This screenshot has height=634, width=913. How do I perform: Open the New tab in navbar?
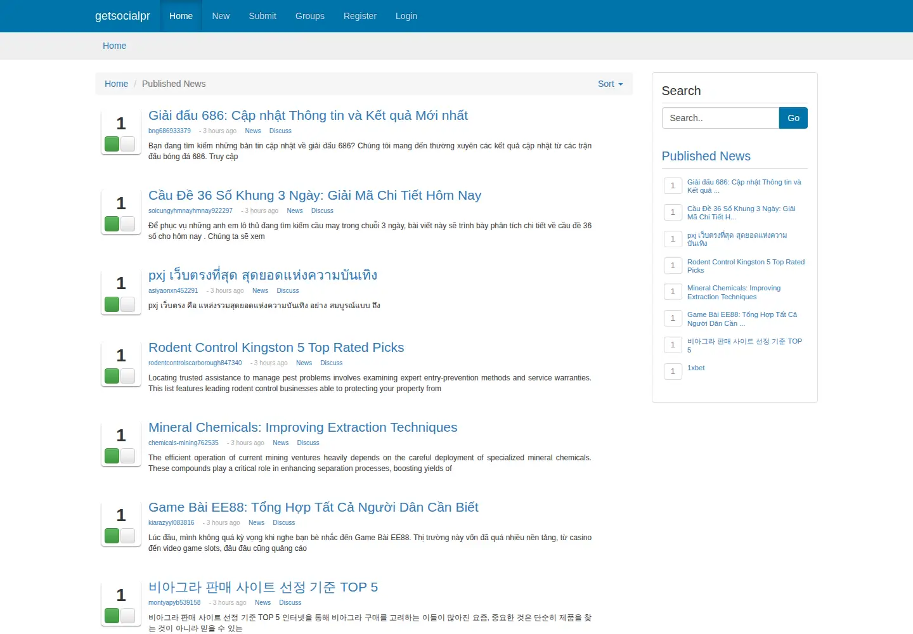[x=221, y=16]
